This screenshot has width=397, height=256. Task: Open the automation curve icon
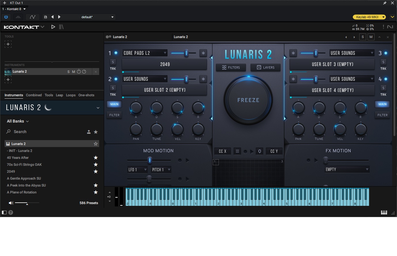(x=32, y=17)
